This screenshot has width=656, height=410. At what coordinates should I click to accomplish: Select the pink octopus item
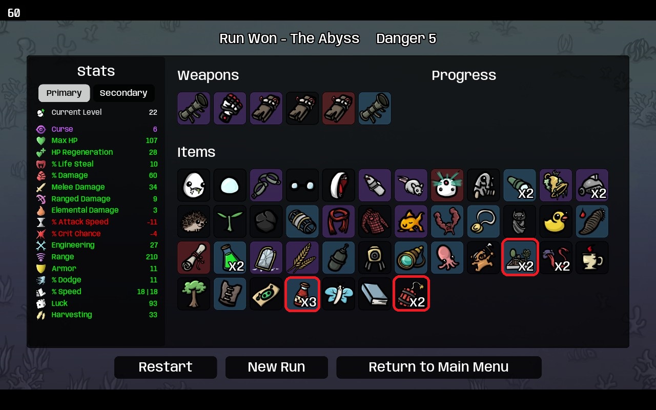(x=447, y=258)
